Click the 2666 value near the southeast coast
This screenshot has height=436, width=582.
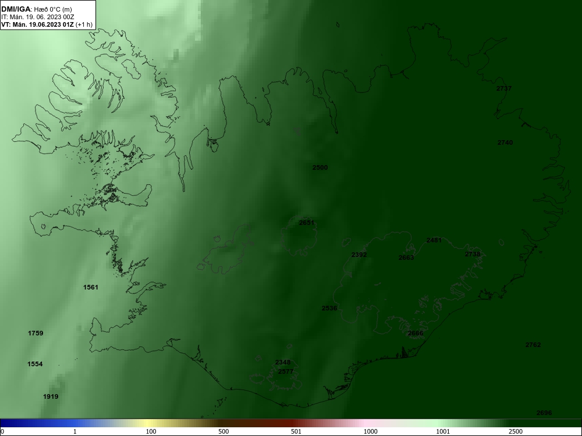point(416,333)
